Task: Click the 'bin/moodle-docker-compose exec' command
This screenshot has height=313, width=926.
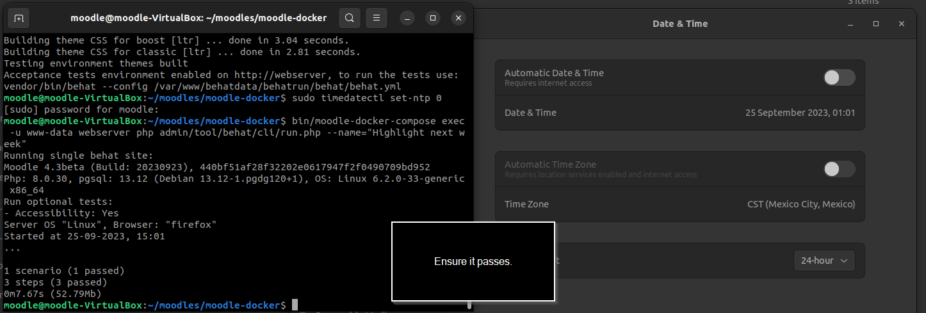Action: tap(378, 121)
